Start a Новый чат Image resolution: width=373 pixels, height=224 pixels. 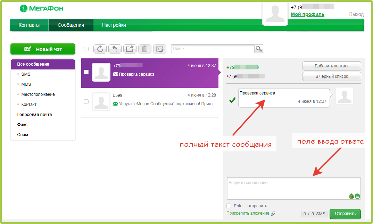43,49
